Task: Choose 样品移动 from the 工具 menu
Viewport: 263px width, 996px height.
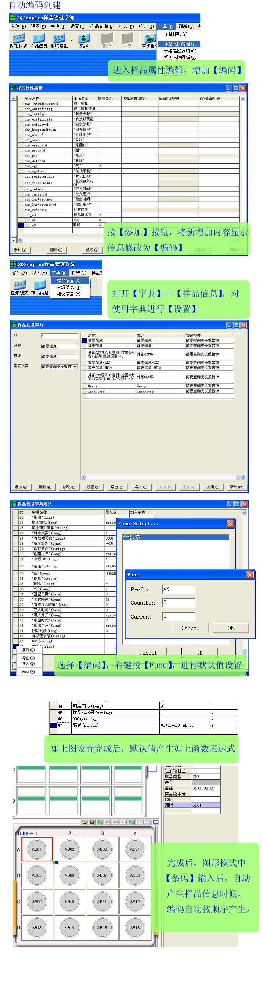Action: pyautogui.click(x=175, y=34)
